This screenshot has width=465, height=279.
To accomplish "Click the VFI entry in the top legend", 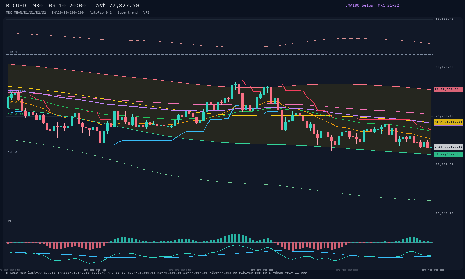I will [x=146, y=13].
